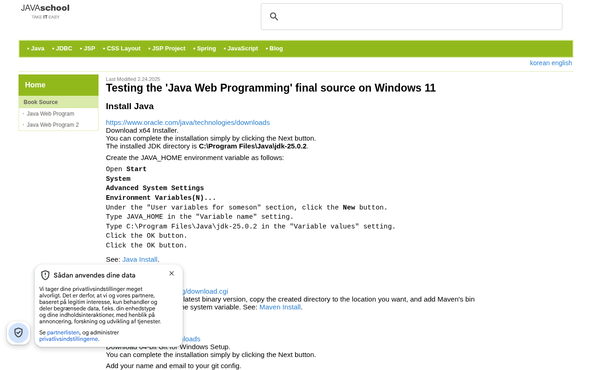This screenshot has width=592, height=370.
Task: Open the Oracle Java downloads link
Action: pyautogui.click(x=188, y=123)
